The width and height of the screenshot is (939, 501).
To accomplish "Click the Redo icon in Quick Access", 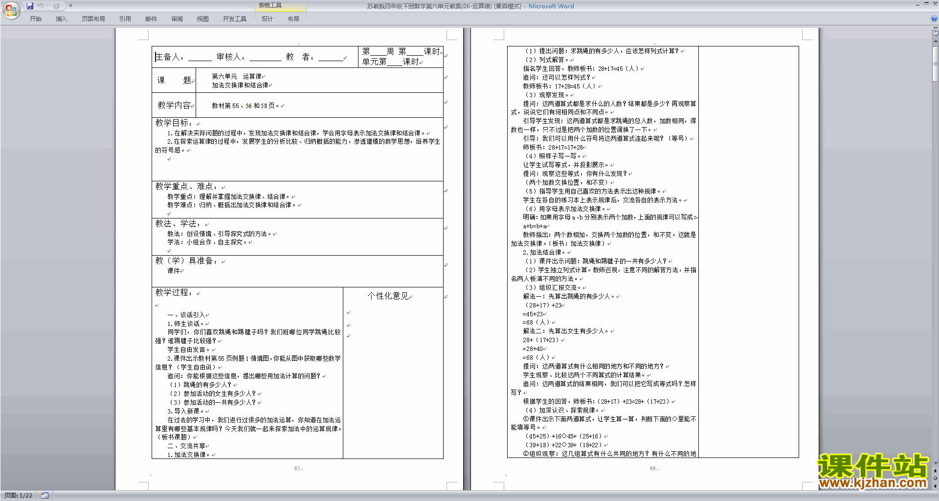I will 56,6.
